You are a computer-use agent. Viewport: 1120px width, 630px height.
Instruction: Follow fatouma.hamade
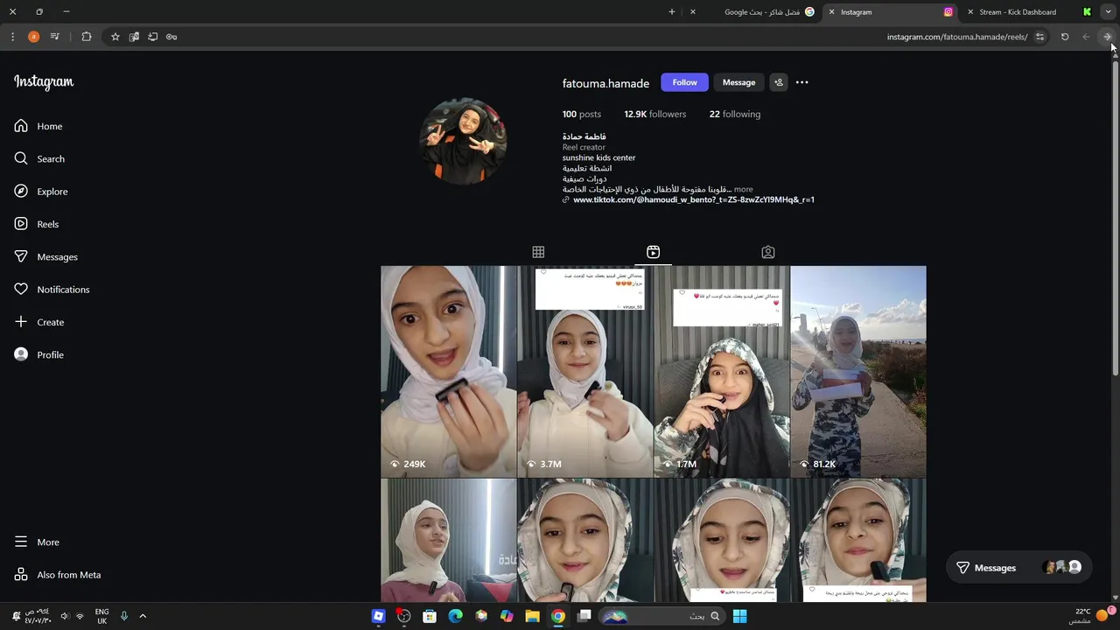pos(684,82)
